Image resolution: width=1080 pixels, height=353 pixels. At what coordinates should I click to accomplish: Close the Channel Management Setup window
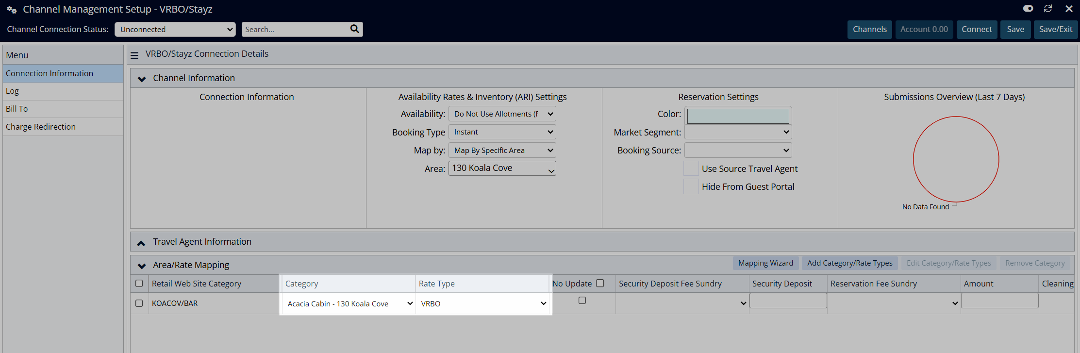(1069, 9)
